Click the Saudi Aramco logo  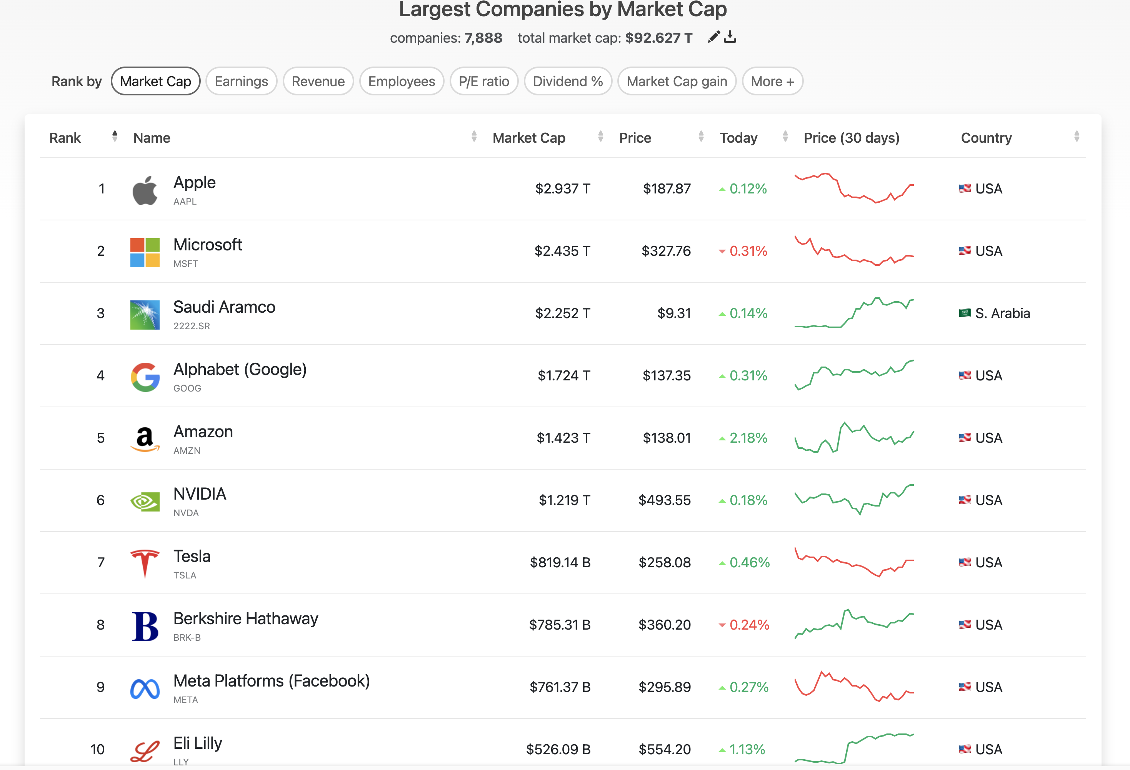coord(145,315)
